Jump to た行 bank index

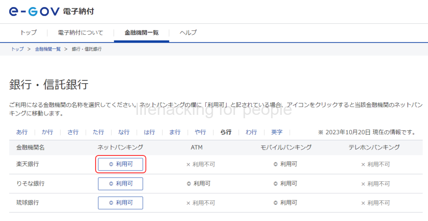click(98, 132)
